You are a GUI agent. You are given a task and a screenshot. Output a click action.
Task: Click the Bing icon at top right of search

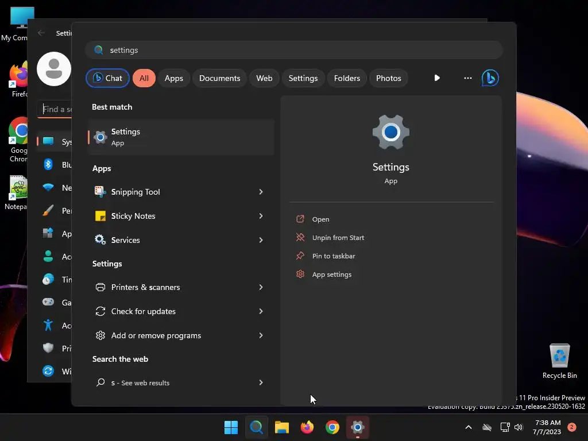(x=490, y=78)
